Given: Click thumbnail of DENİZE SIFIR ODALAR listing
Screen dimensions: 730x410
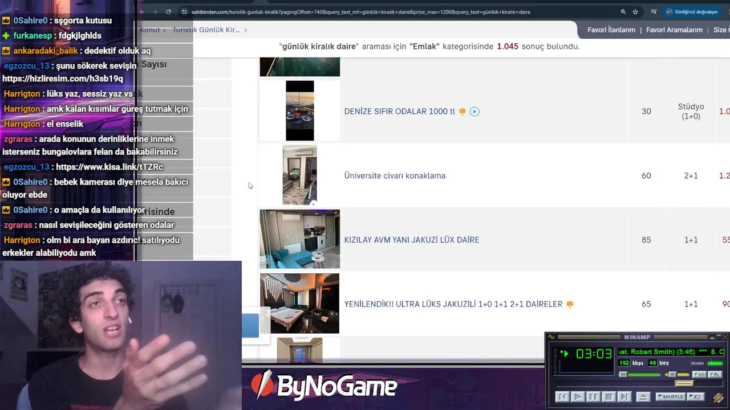Looking at the screenshot, I should [299, 110].
